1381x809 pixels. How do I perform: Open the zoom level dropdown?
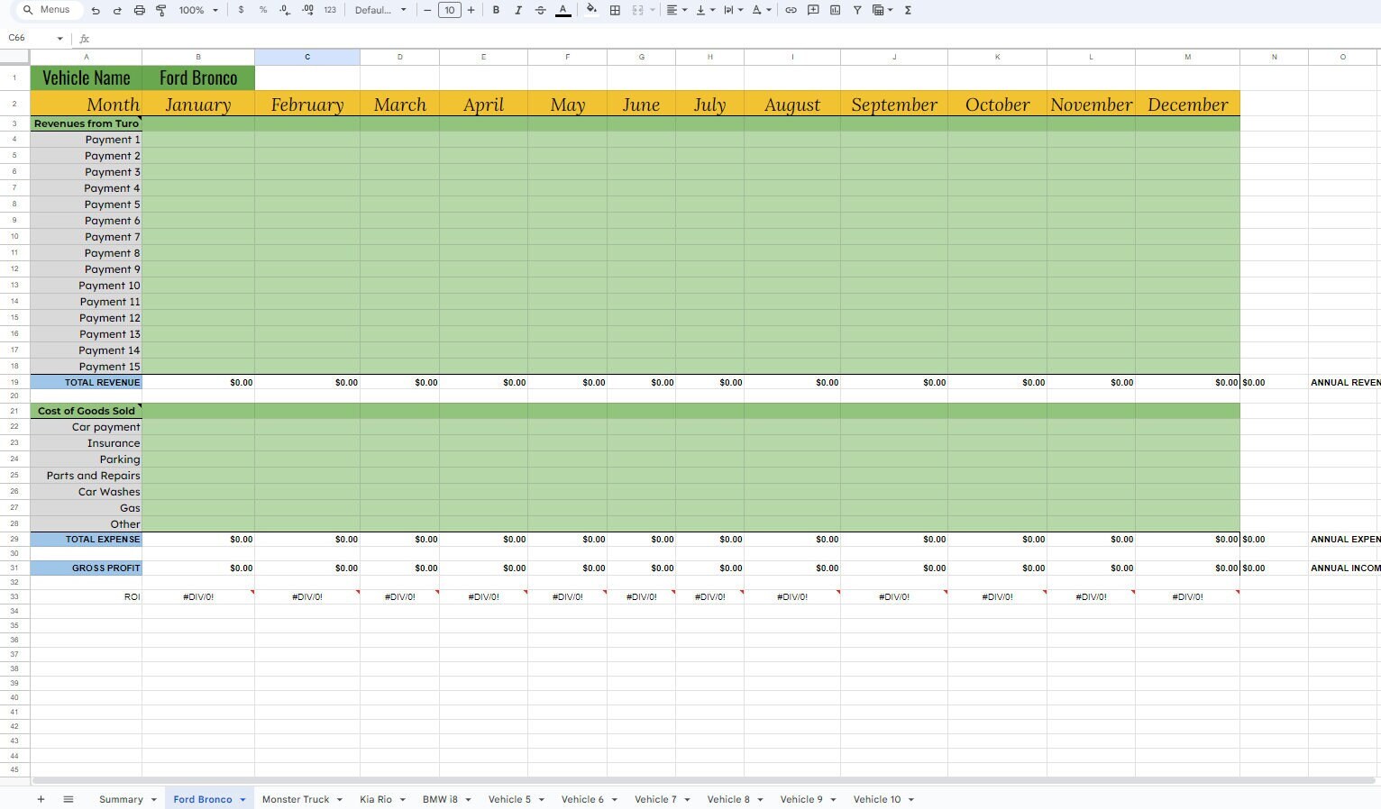(x=195, y=10)
